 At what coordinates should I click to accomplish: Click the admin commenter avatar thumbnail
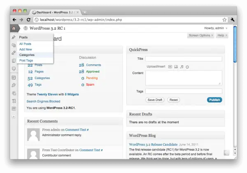pos(33,135)
